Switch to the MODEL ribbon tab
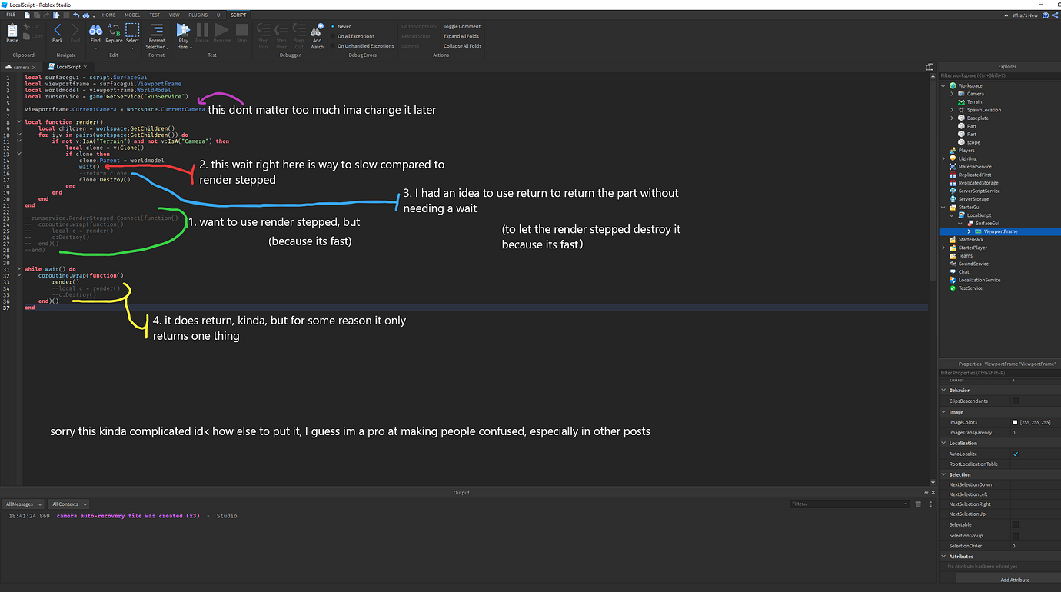Screen dimensions: 1061x592 [131, 14]
